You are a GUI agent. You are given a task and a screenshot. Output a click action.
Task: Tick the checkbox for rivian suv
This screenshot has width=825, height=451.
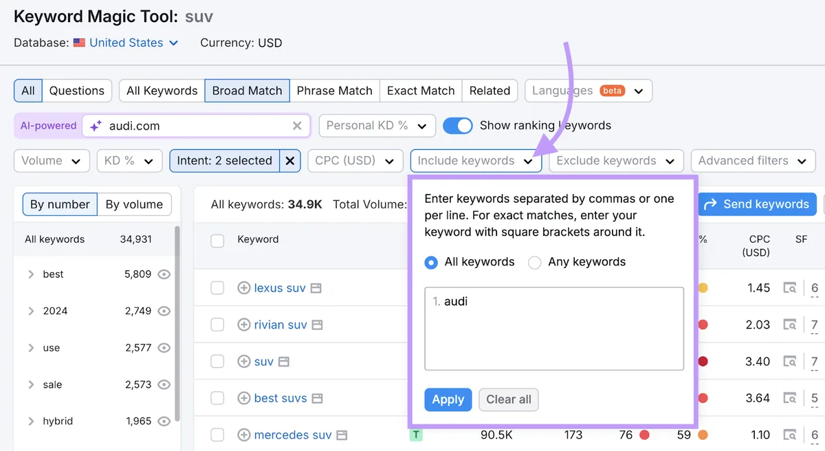coord(217,324)
